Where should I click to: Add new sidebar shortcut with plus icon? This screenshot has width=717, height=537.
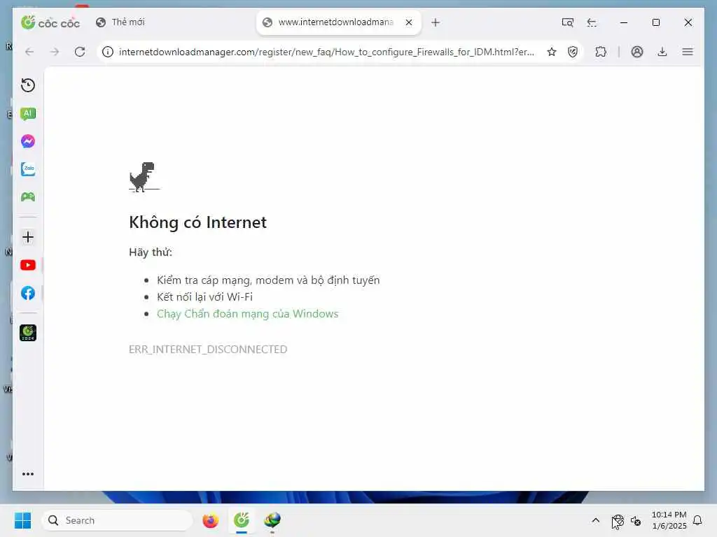click(28, 237)
